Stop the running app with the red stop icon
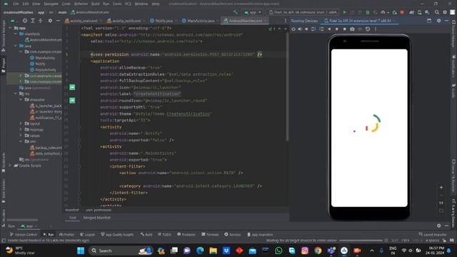 [x=402, y=13]
